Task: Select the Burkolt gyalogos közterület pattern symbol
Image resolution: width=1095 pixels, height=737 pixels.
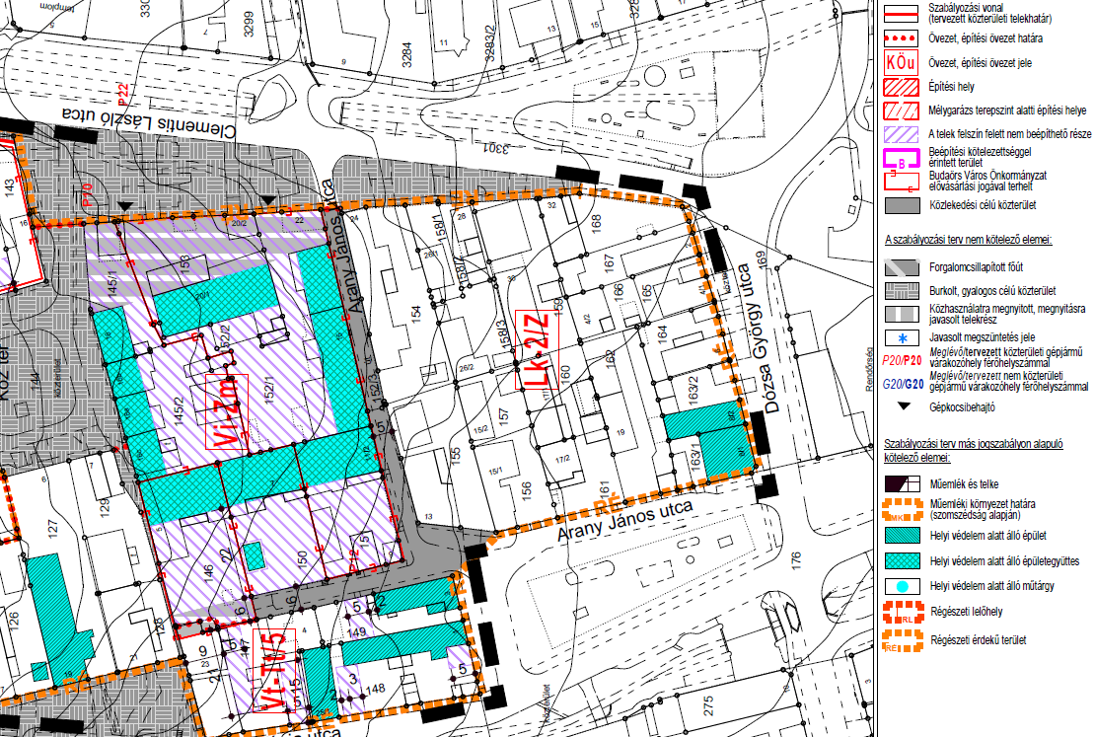Action: pos(901,291)
